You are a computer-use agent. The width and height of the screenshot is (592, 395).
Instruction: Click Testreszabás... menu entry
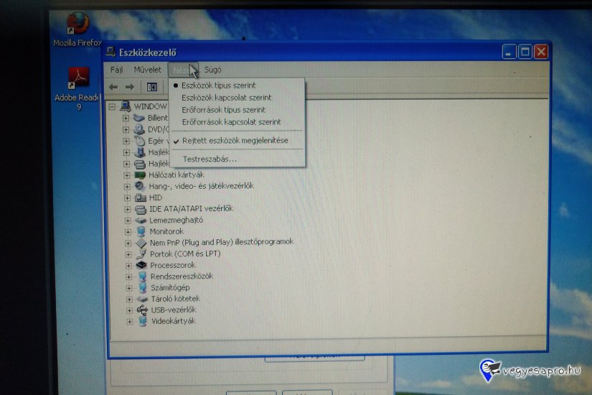click(210, 159)
